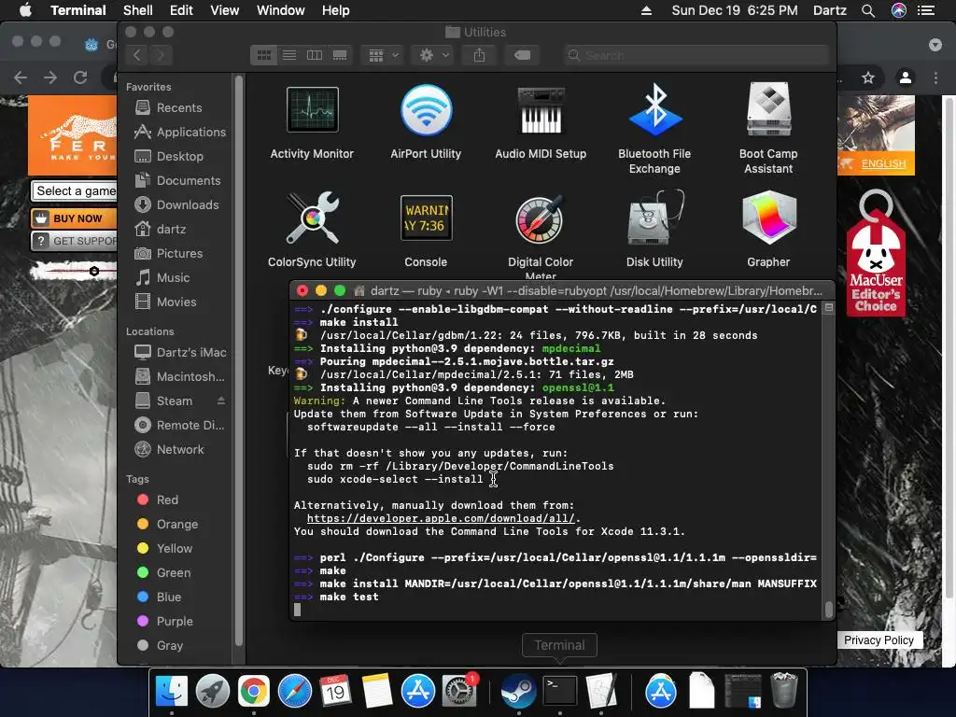
Task: Open Activity Monitor in Utilities window
Action: click(312, 110)
